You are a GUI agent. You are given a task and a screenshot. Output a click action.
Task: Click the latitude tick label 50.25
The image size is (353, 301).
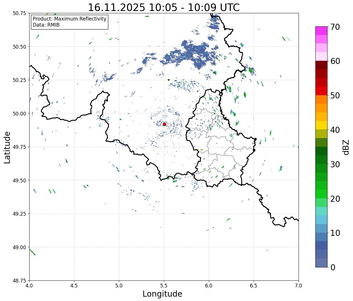(19, 80)
